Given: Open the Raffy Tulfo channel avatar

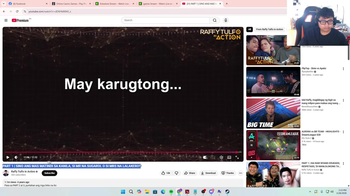Looking at the screenshot, I should tap(6, 173).
